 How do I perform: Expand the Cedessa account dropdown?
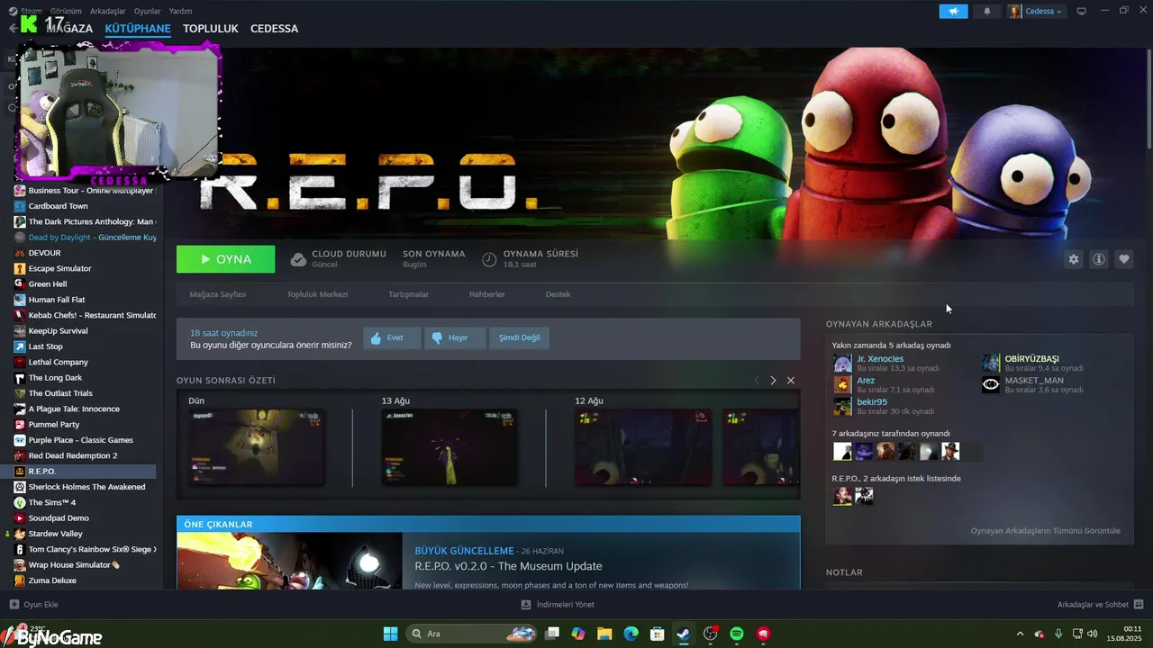coord(1036,11)
